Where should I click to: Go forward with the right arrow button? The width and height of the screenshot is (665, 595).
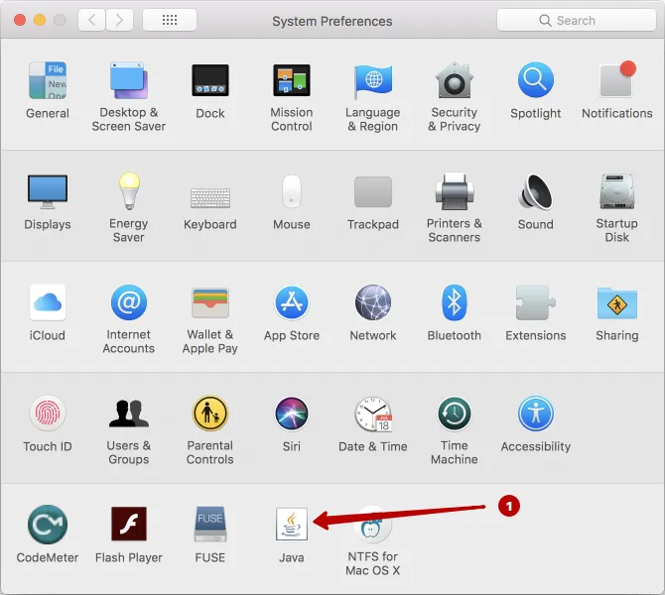pyautogui.click(x=119, y=20)
